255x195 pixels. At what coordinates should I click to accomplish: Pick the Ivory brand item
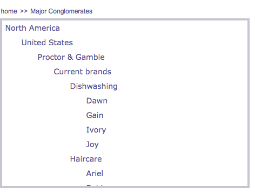pyautogui.click(x=96, y=130)
